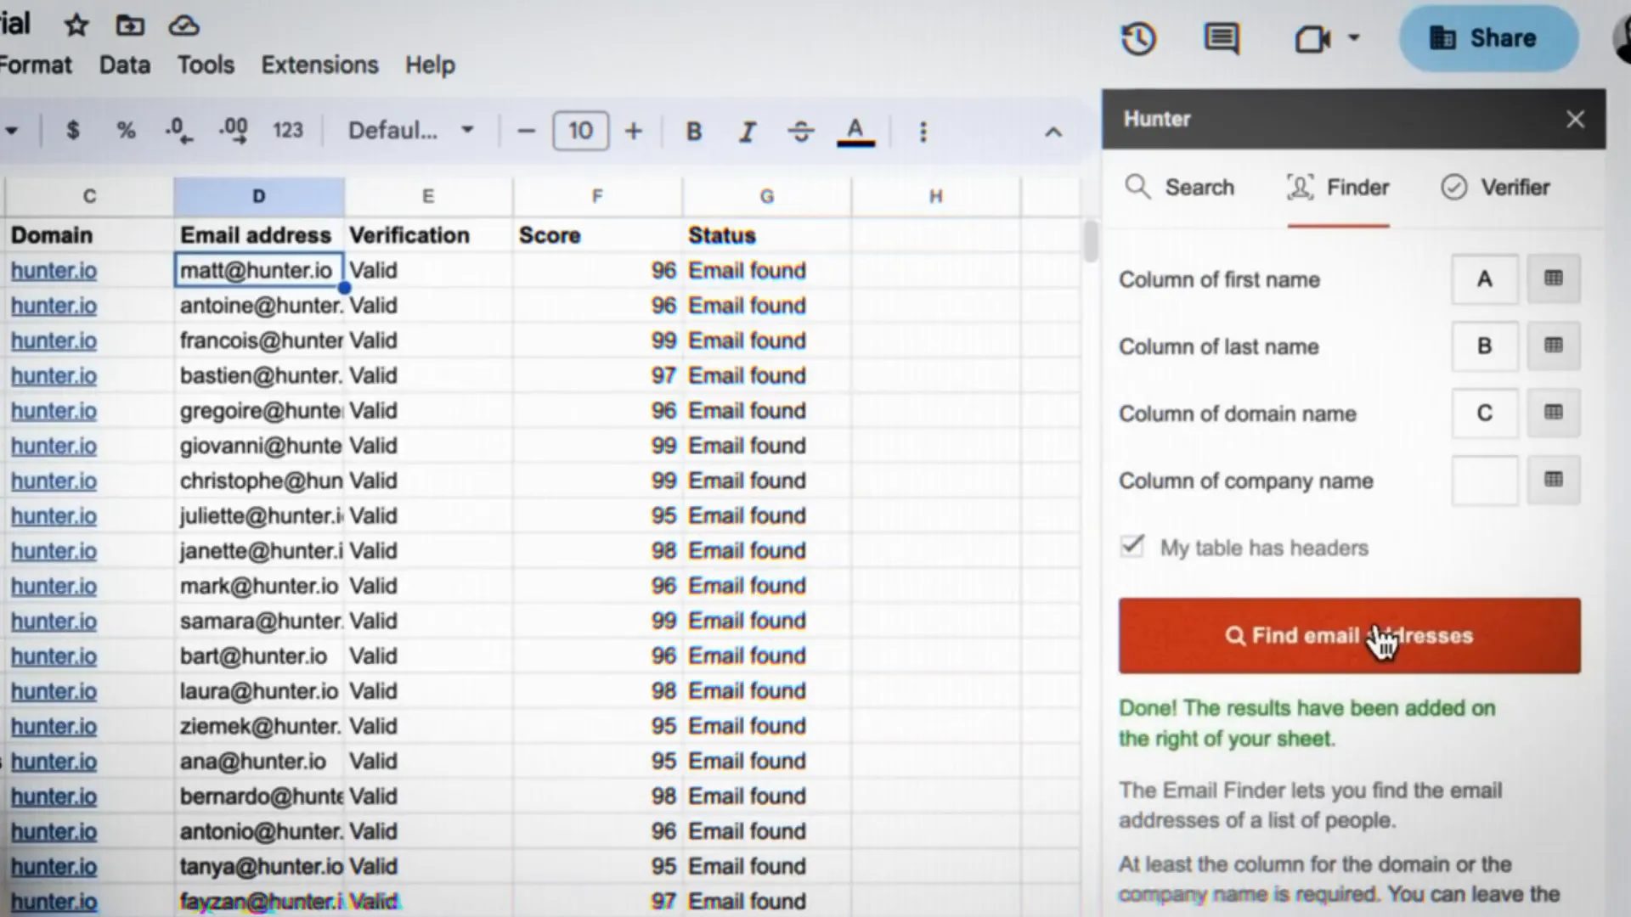Collapse the menus with the up chevron

pos(1053,132)
